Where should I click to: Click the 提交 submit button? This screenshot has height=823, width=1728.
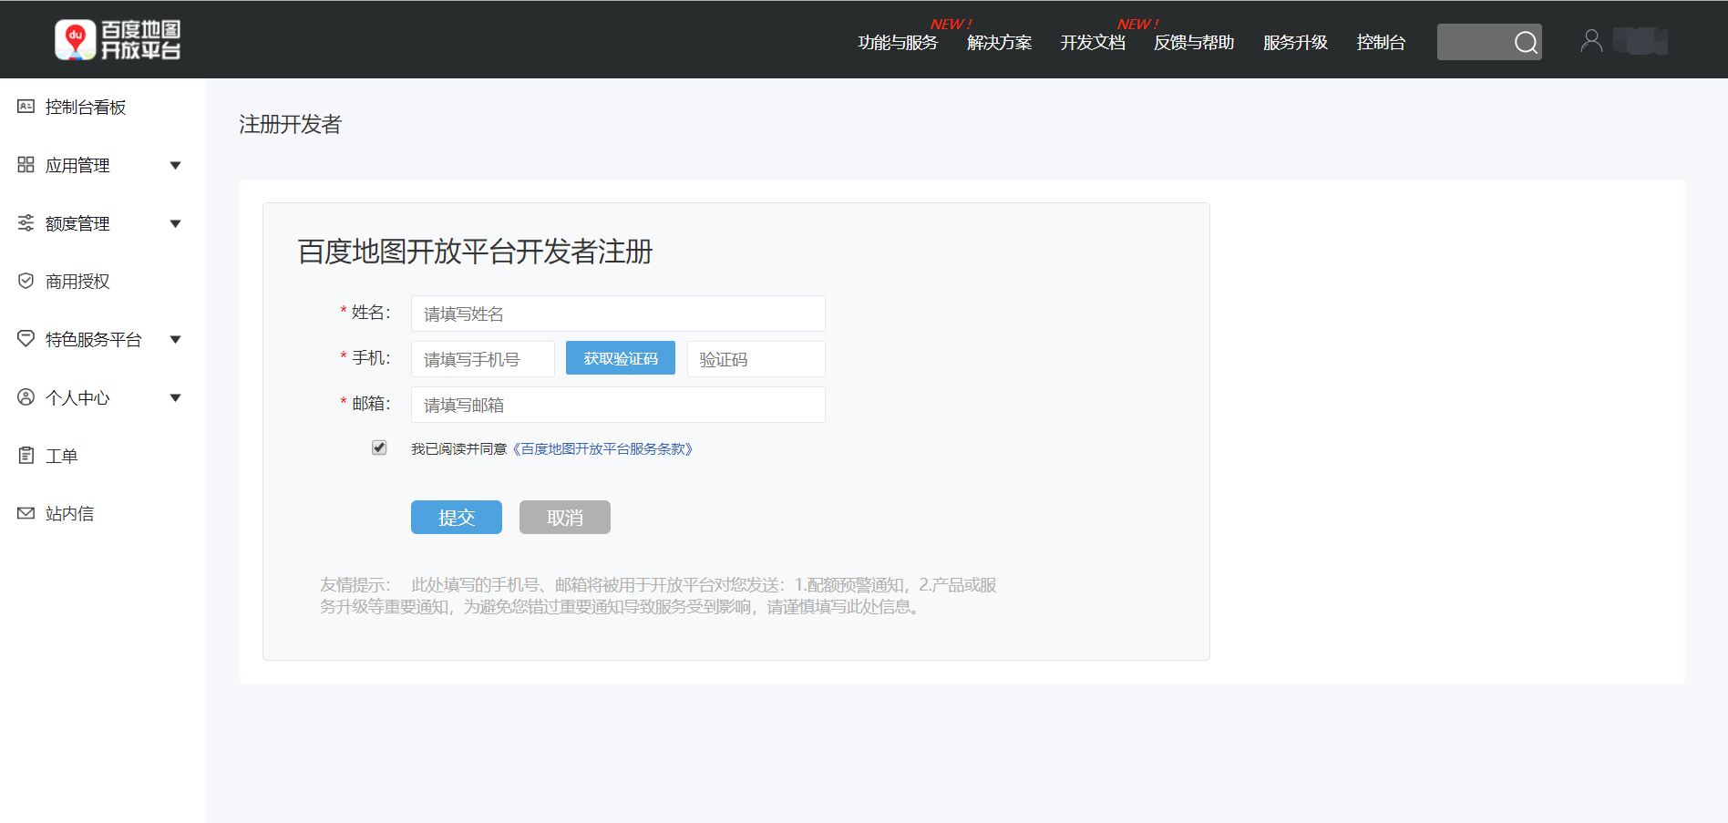pyautogui.click(x=456, y=517)
